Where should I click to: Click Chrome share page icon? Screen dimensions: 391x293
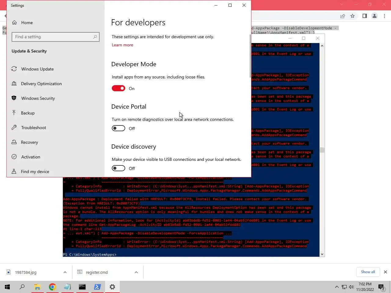click(343, 16)
